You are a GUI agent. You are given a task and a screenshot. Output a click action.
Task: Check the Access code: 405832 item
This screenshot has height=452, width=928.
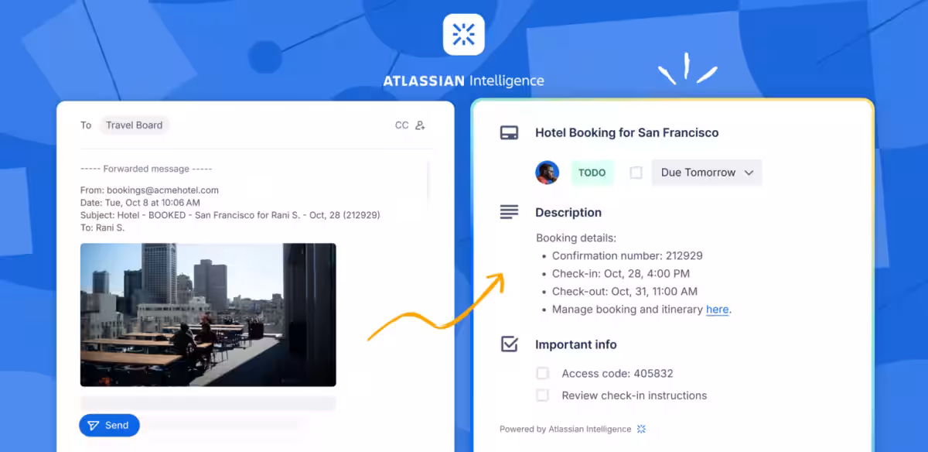543,373
